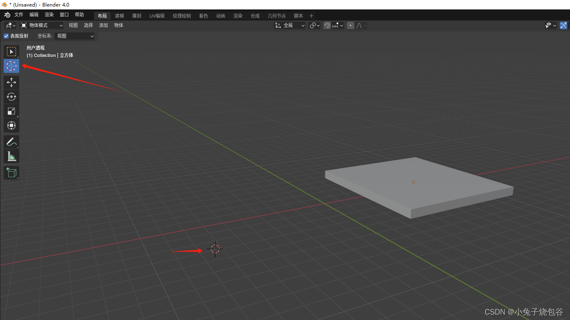Open object visibility and selectability dropdown
The image size is (570, 320).
pyautogui.click(x=551, y=25)
